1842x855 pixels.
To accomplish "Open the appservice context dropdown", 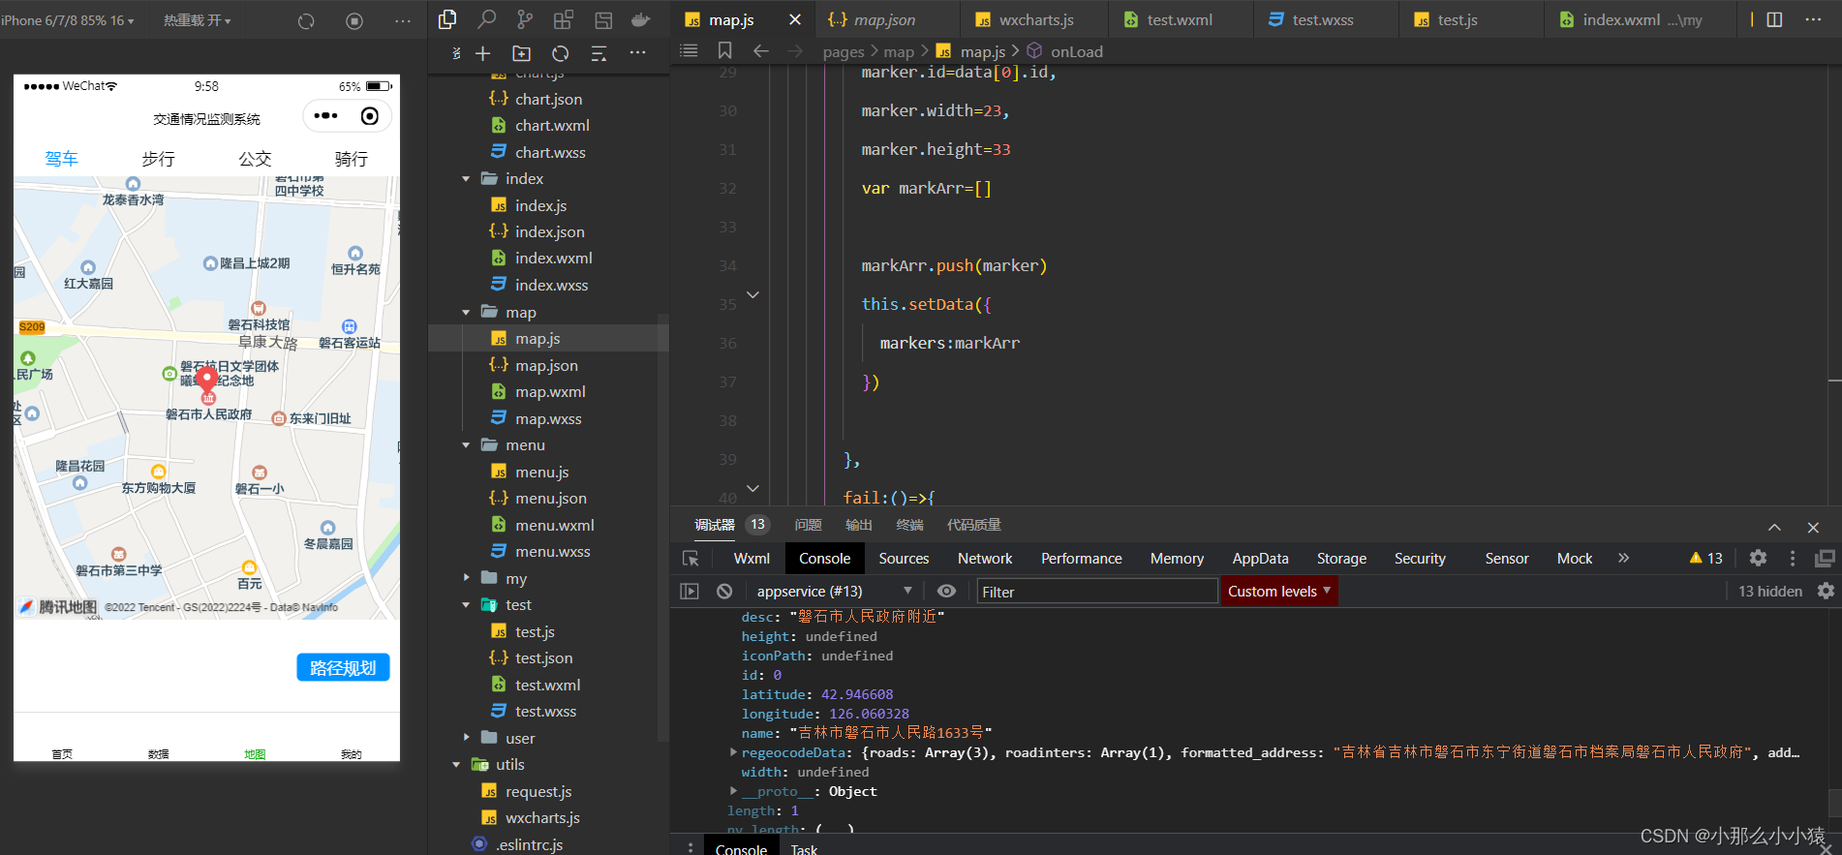I will click(834, 591).
